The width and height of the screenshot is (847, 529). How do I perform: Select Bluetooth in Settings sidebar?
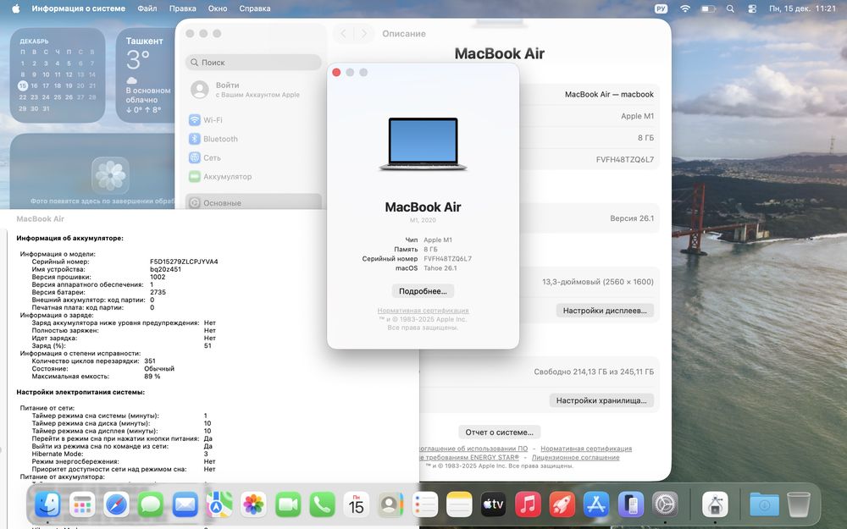pos(253,139)
